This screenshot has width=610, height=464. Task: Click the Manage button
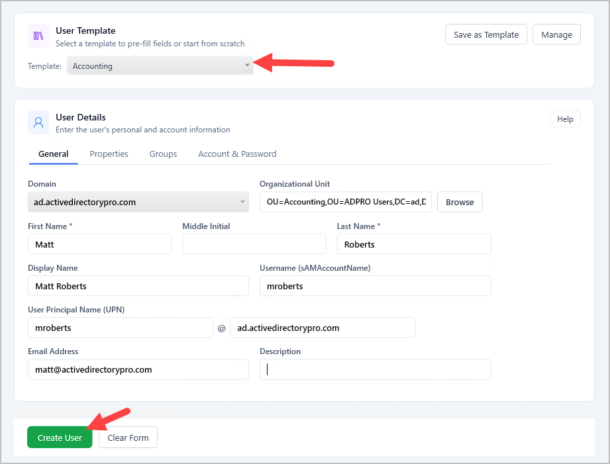point(556,34)
